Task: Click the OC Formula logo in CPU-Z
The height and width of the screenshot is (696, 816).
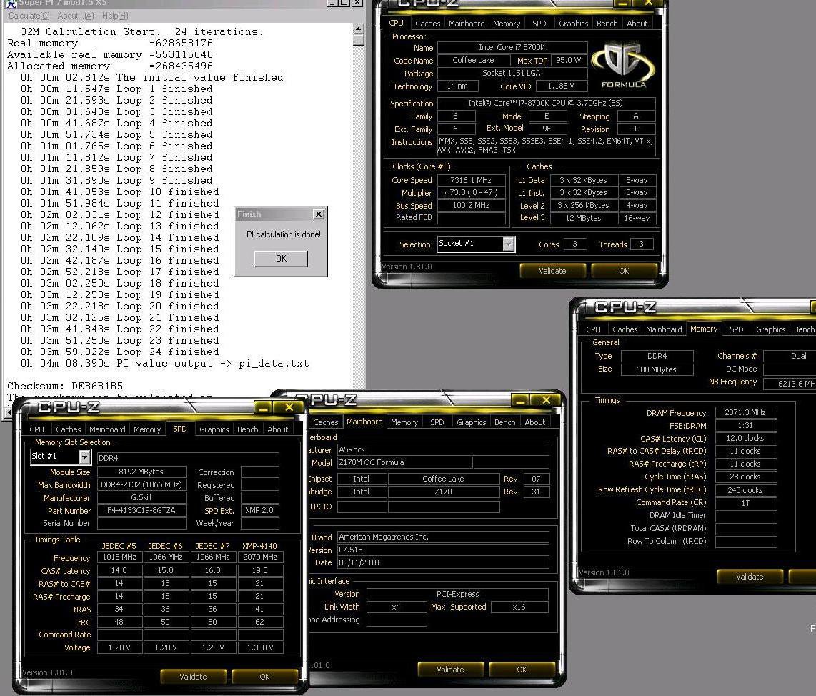Action: pos(624,65)
